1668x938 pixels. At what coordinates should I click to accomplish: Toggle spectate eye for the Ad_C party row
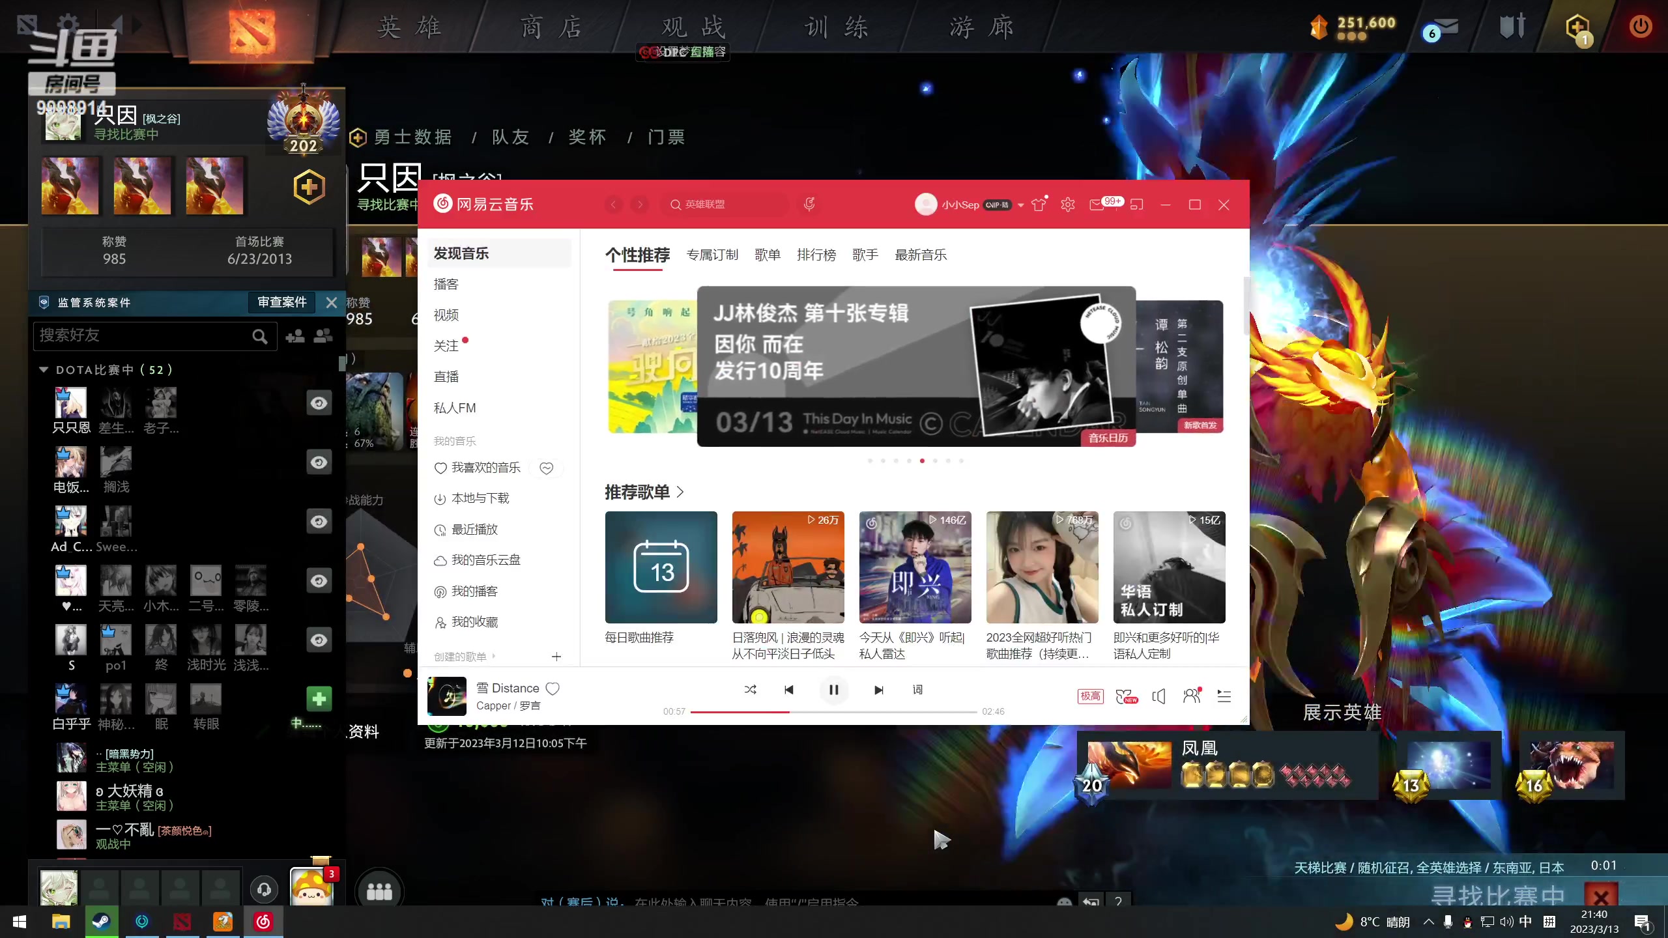click(319, 522)
